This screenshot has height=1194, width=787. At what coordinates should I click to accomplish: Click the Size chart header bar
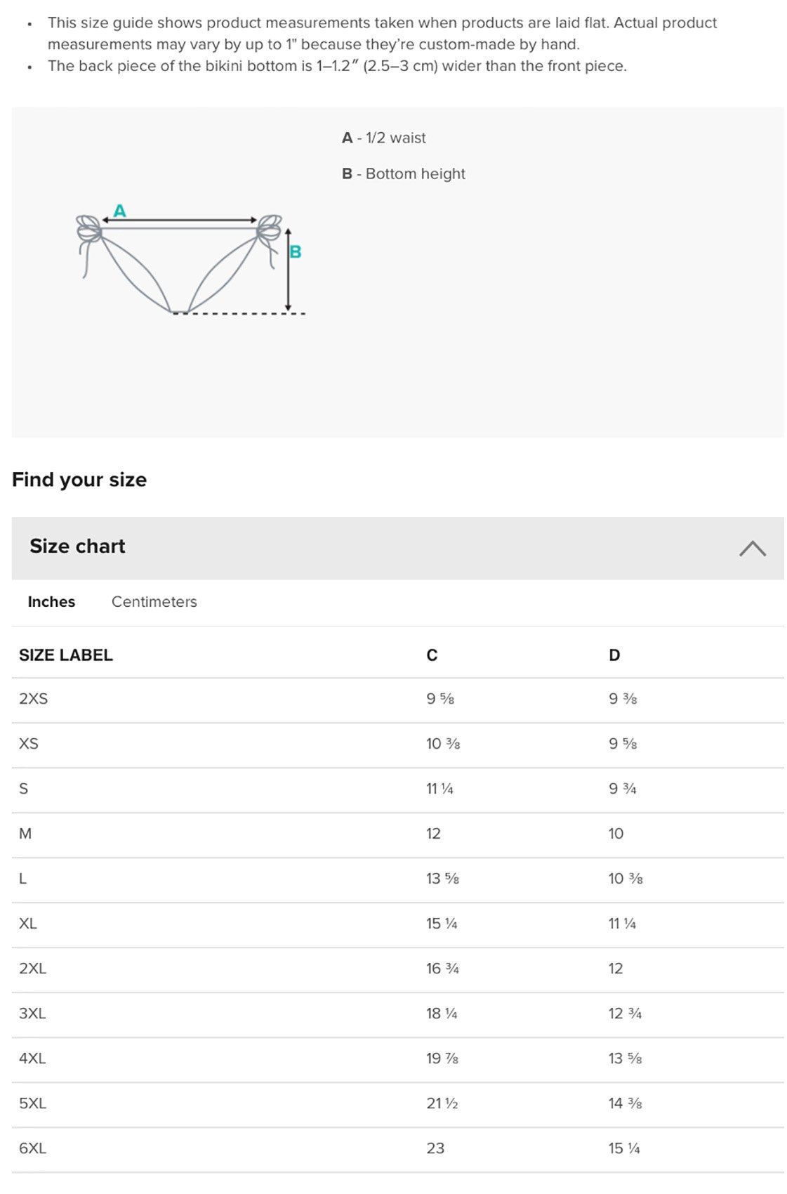click(x=398, y=548)
